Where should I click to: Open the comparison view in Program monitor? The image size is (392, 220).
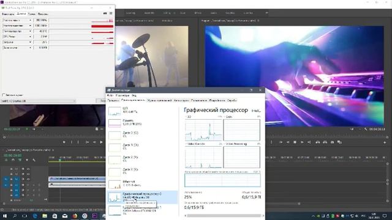339,142
